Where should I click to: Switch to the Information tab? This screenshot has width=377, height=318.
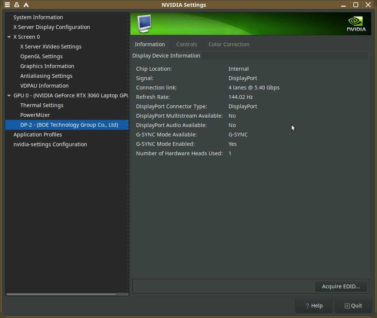tap(150, 44)
